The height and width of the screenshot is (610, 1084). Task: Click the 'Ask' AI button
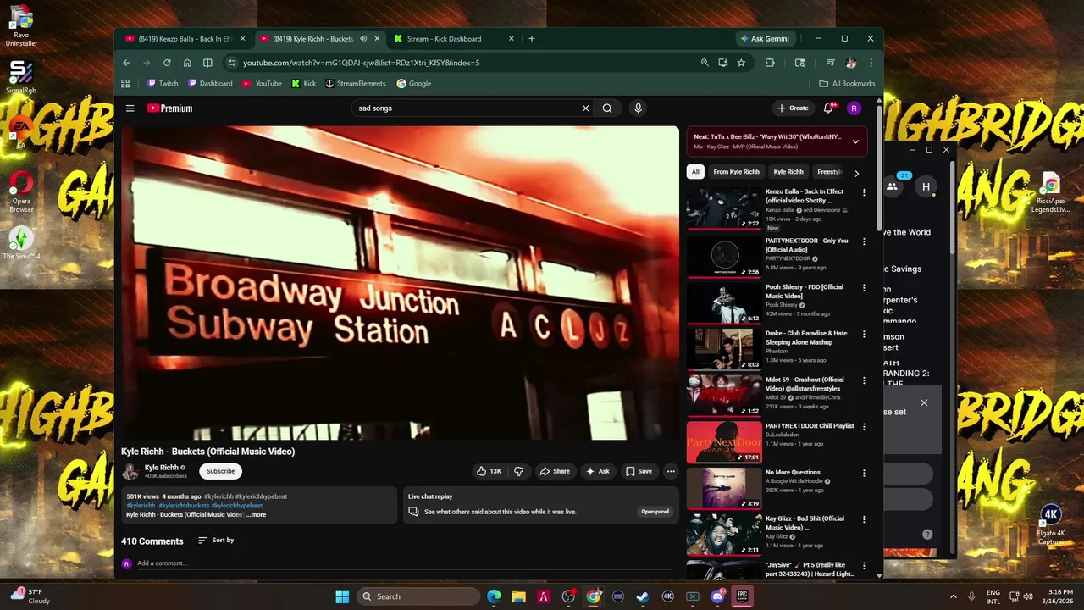click(x=597, y=471)
